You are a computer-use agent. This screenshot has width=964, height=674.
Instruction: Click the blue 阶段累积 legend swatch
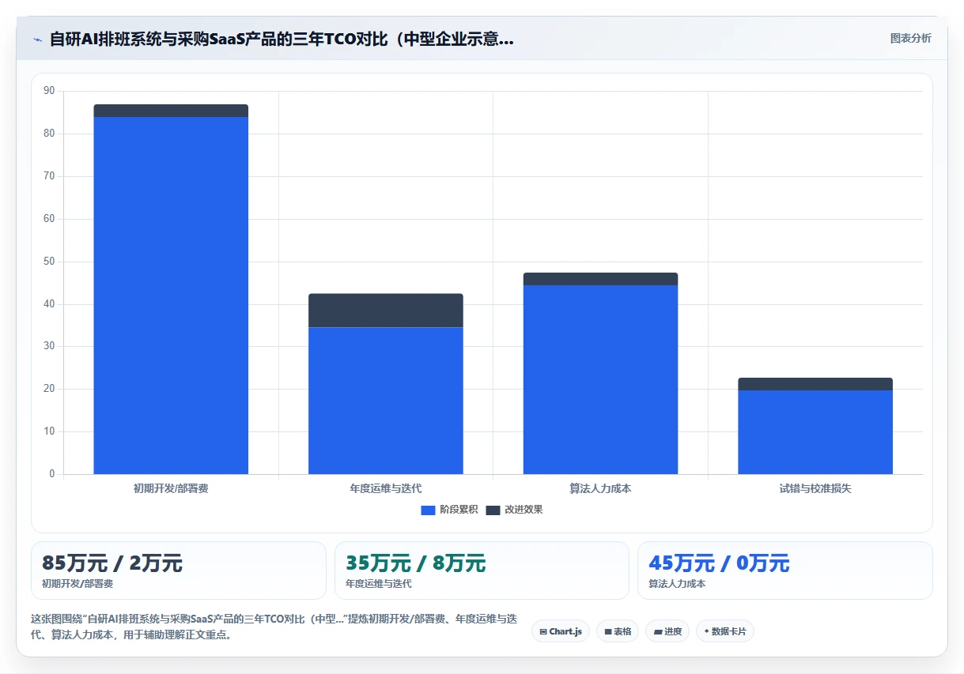(x=428, y=510)
